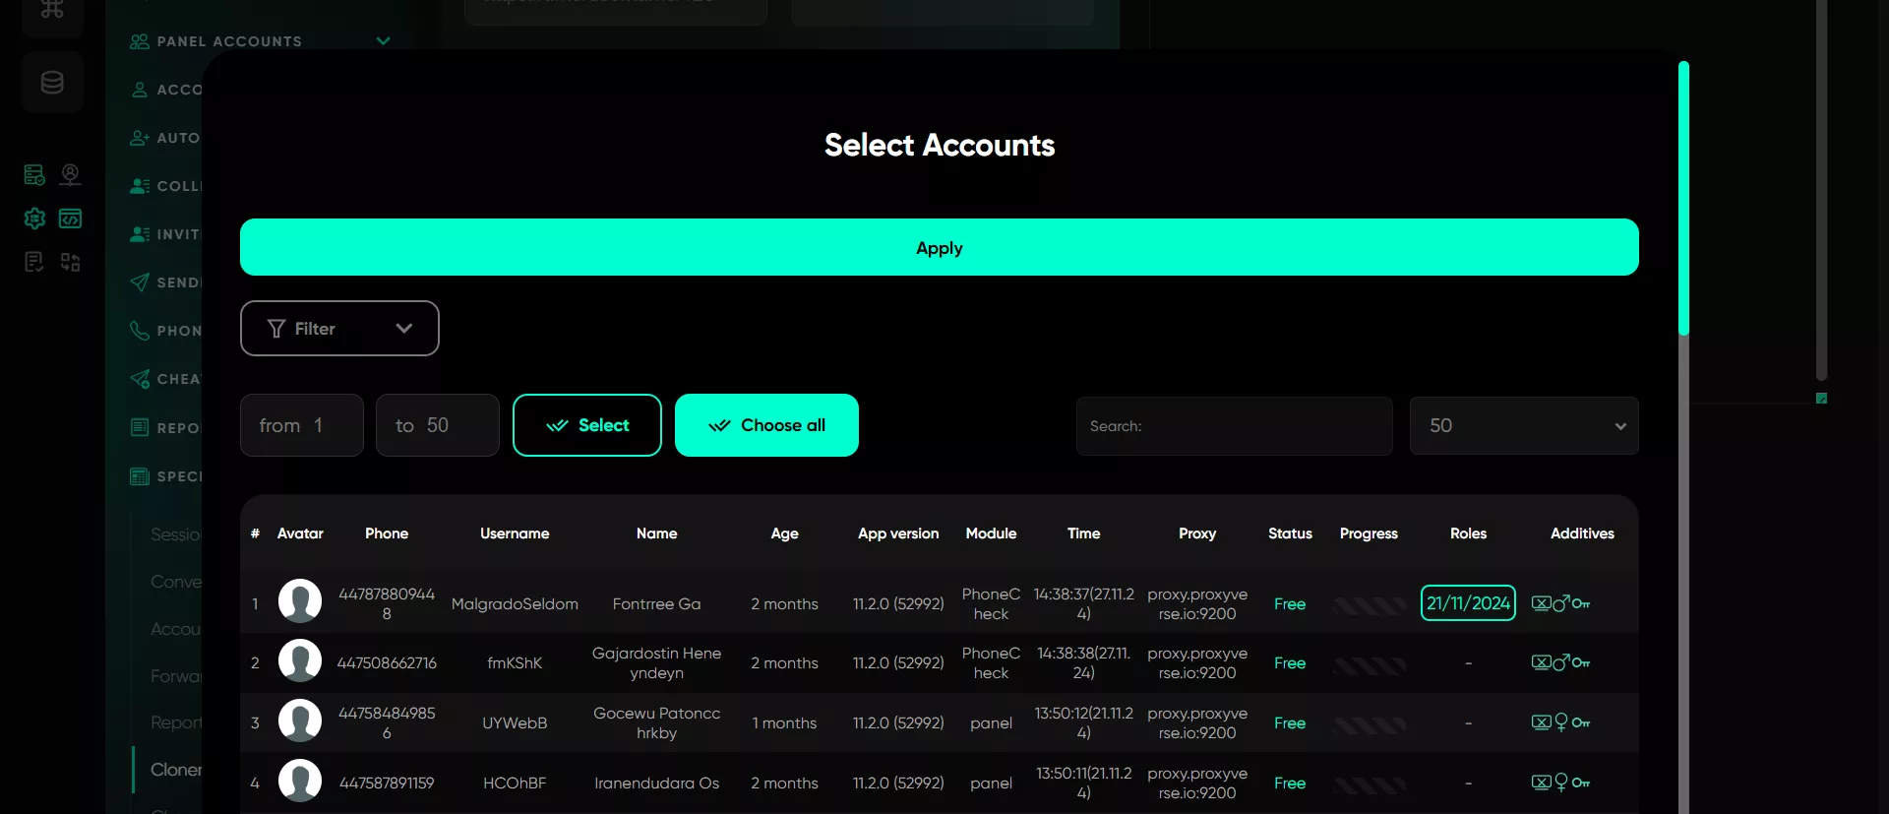1889x814 pixels.
Task: Click the progress bar in HCOhBF row
Action: tap(1369, 784)
